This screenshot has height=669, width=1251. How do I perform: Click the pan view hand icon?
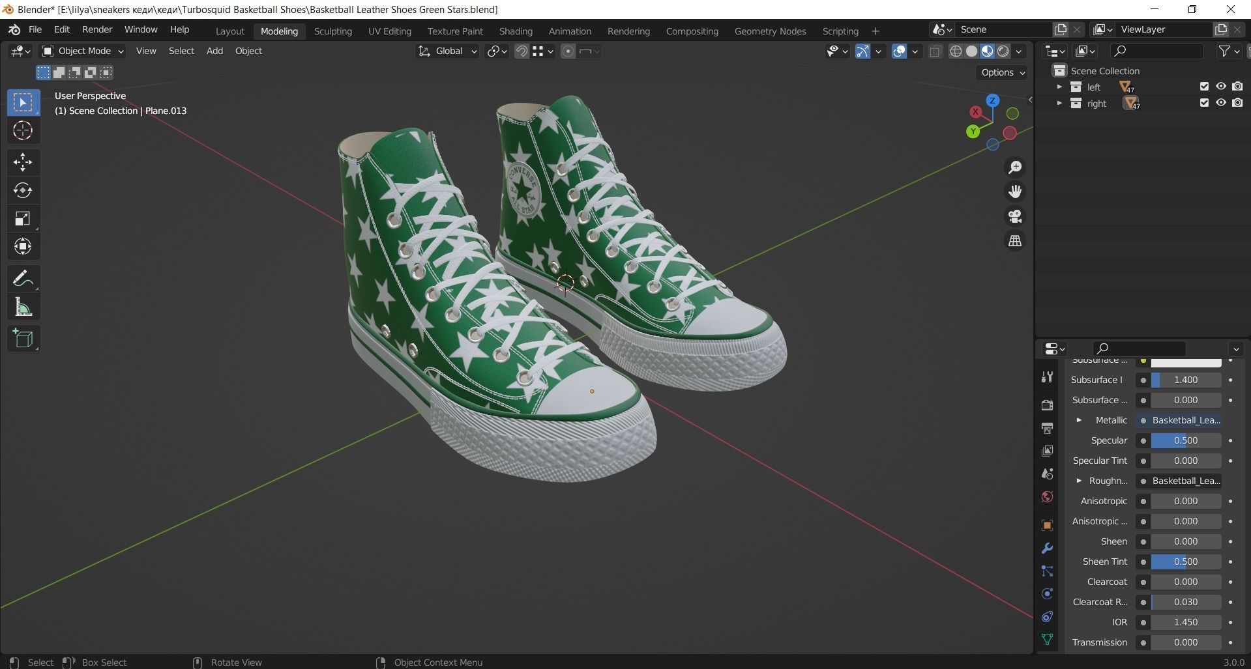pos(1015,192)
